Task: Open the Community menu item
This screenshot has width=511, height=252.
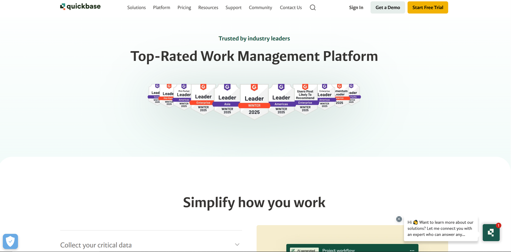Action: (x=261, y=7)
